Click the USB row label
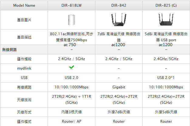 (x=24, y=78)
